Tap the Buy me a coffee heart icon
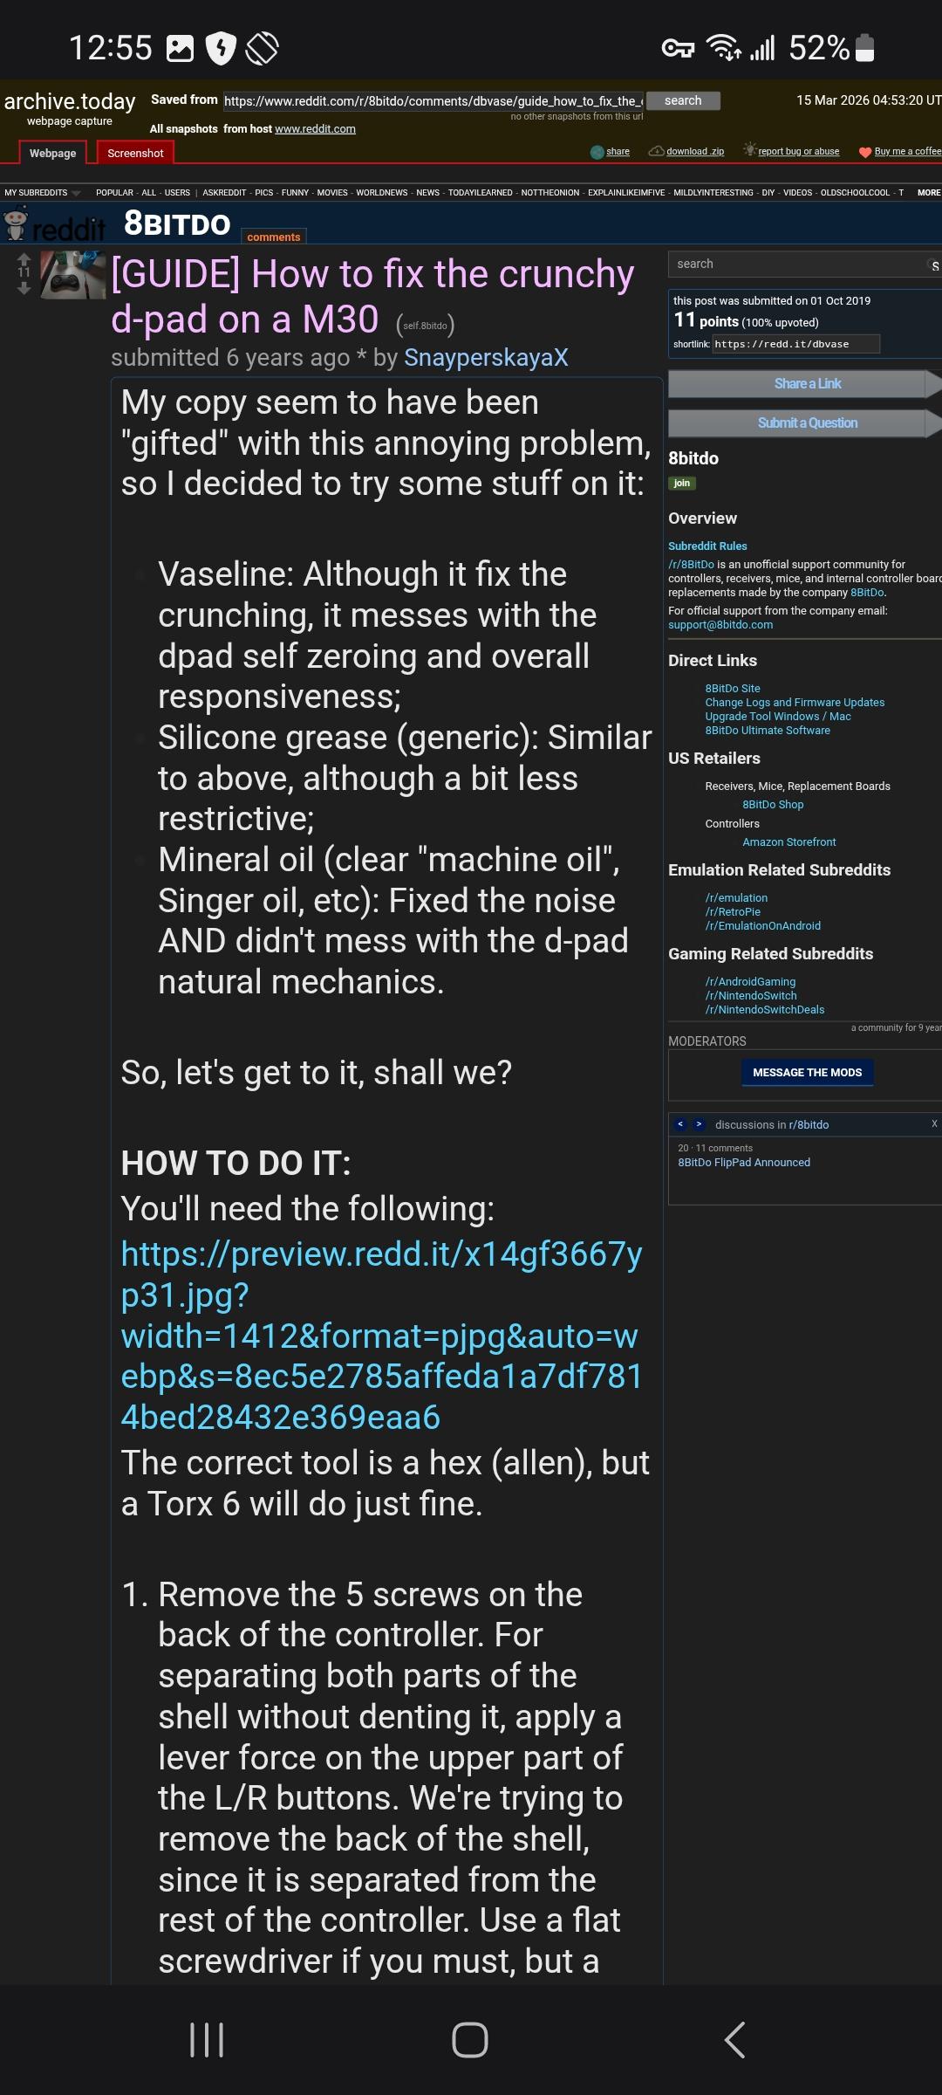 (865, 152)
